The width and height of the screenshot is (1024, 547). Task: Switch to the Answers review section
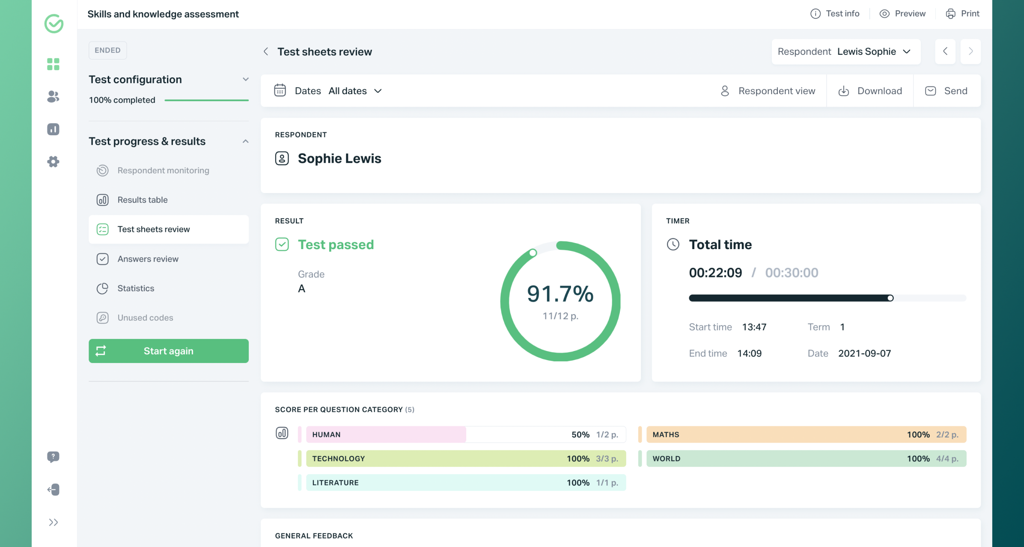point(148,259)
